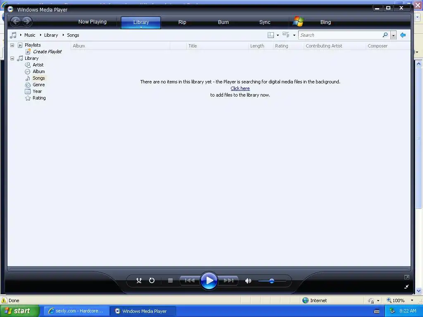Toggle shuffle mode
Viewport: 423px width, 317px height.
(x=139, y=281)
